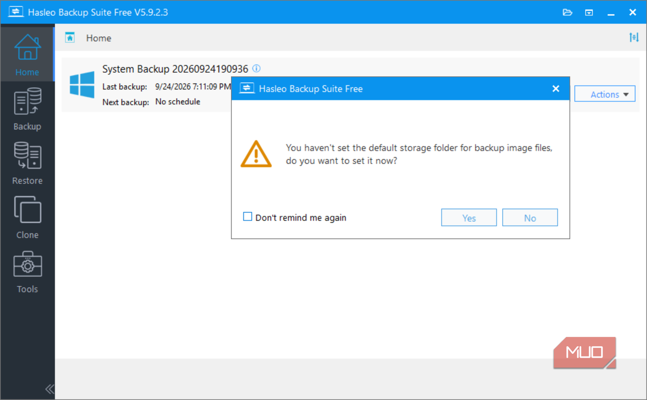Click the open folder icon in title bar

(x=567, y=12)
